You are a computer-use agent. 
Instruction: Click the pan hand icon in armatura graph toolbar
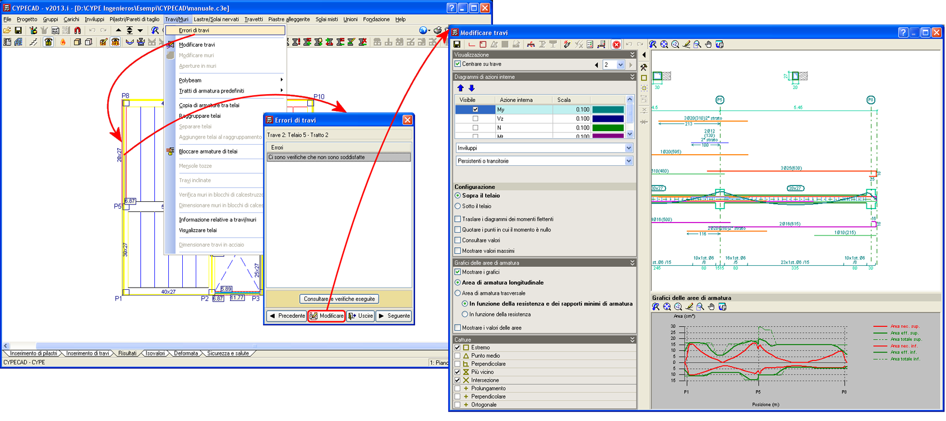click(711, 307)
